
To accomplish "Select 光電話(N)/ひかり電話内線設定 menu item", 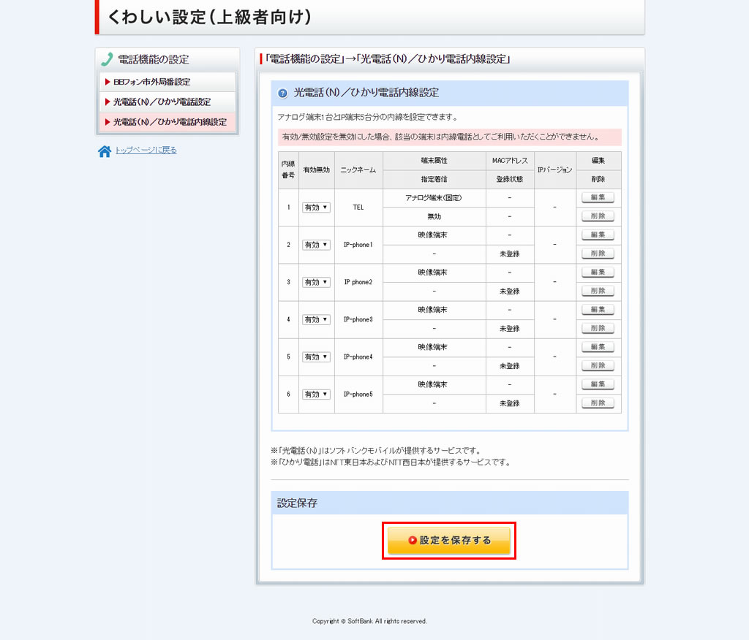I will (168, 122).
